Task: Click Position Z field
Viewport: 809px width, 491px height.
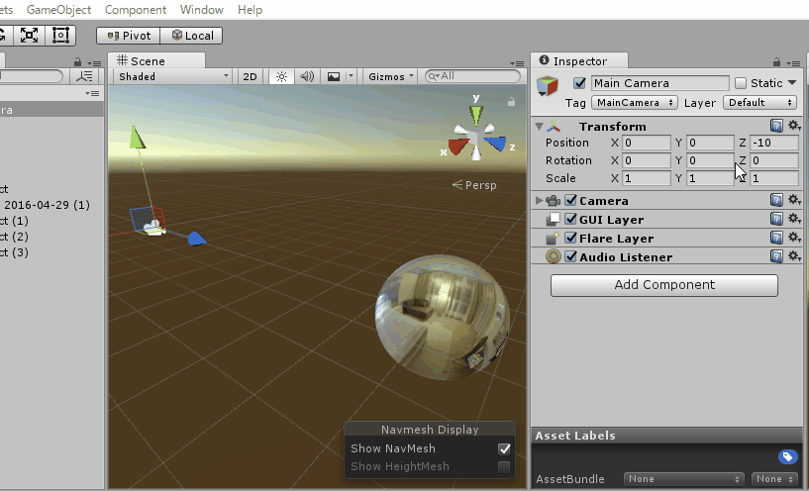Action: coord(773,143)
